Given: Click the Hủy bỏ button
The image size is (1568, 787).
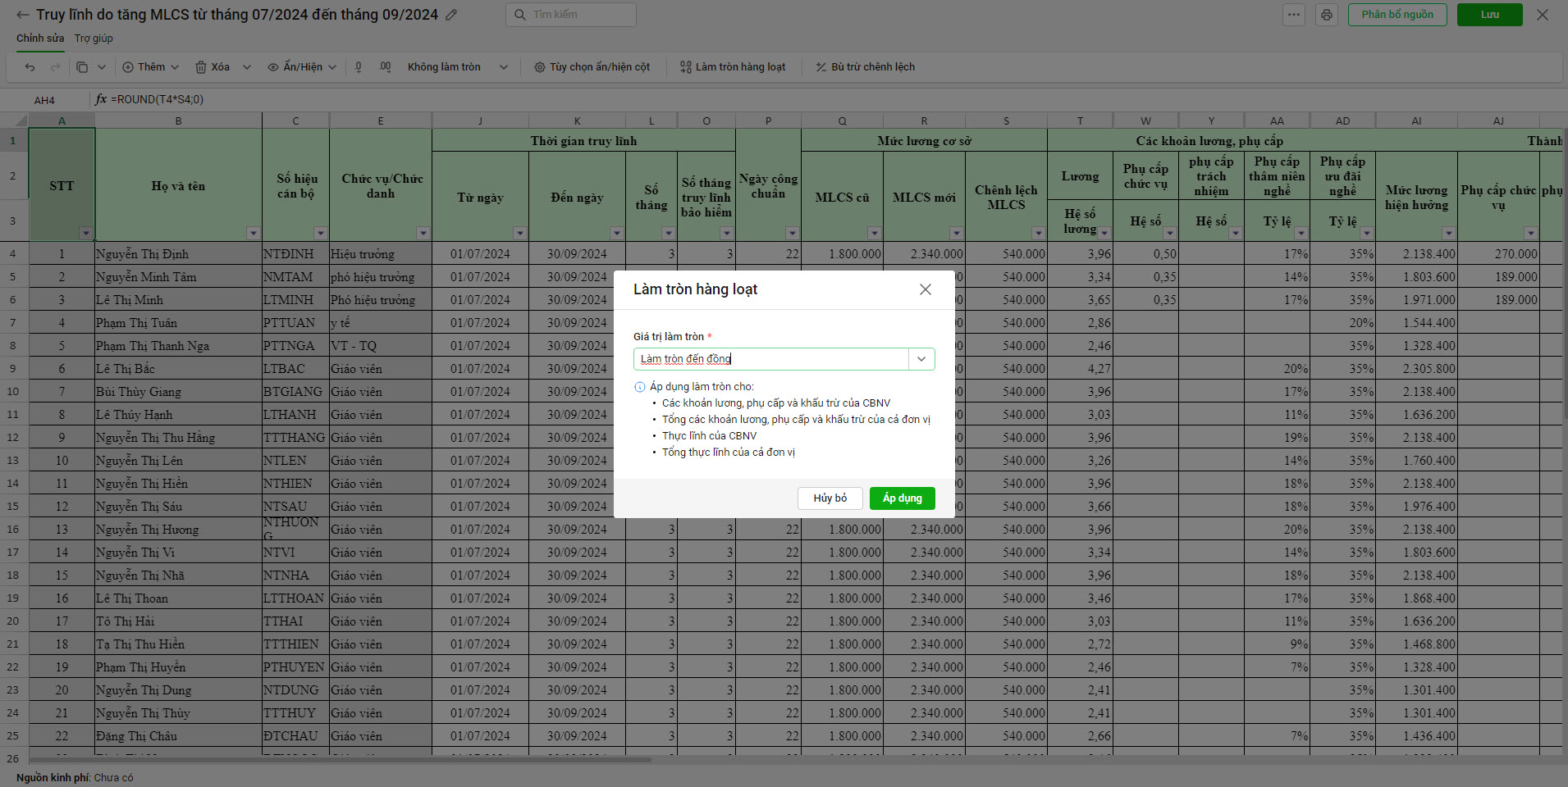Looking at the screenshot, I should coord(830,498).
